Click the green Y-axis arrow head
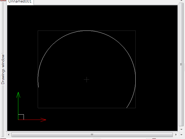This screenshot has height=139, width=185. (18, 95)
